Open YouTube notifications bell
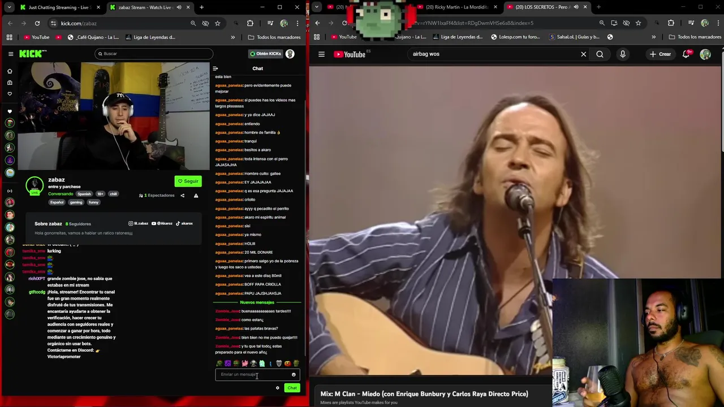This screenshot has width=724, height=407. tap(686, 54)
